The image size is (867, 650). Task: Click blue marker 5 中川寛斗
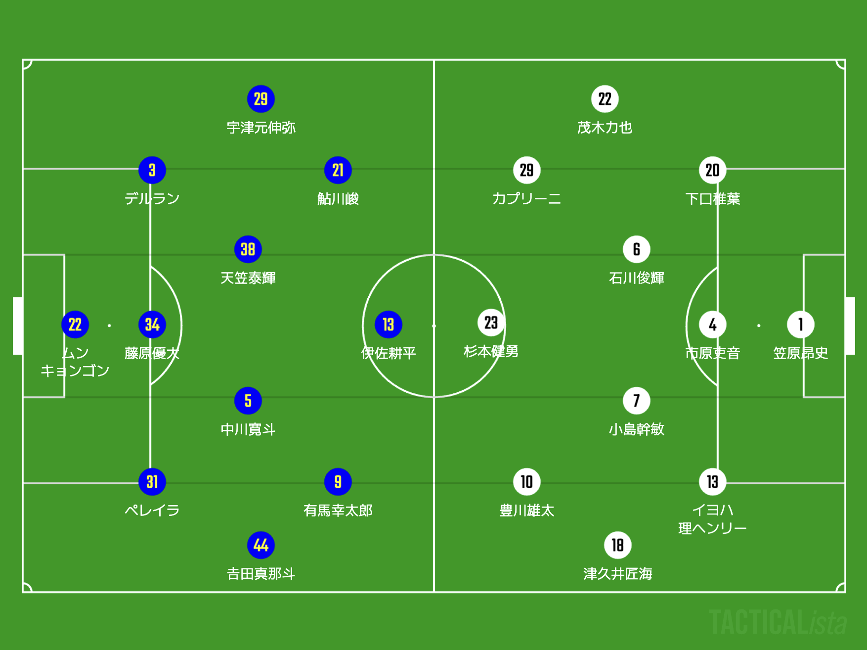pos(248,401)
